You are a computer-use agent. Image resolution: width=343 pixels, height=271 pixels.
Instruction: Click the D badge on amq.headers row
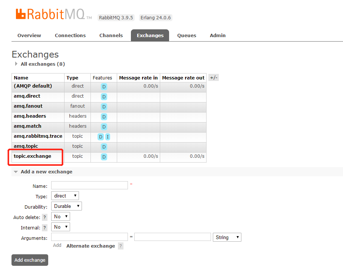(104, 117)
